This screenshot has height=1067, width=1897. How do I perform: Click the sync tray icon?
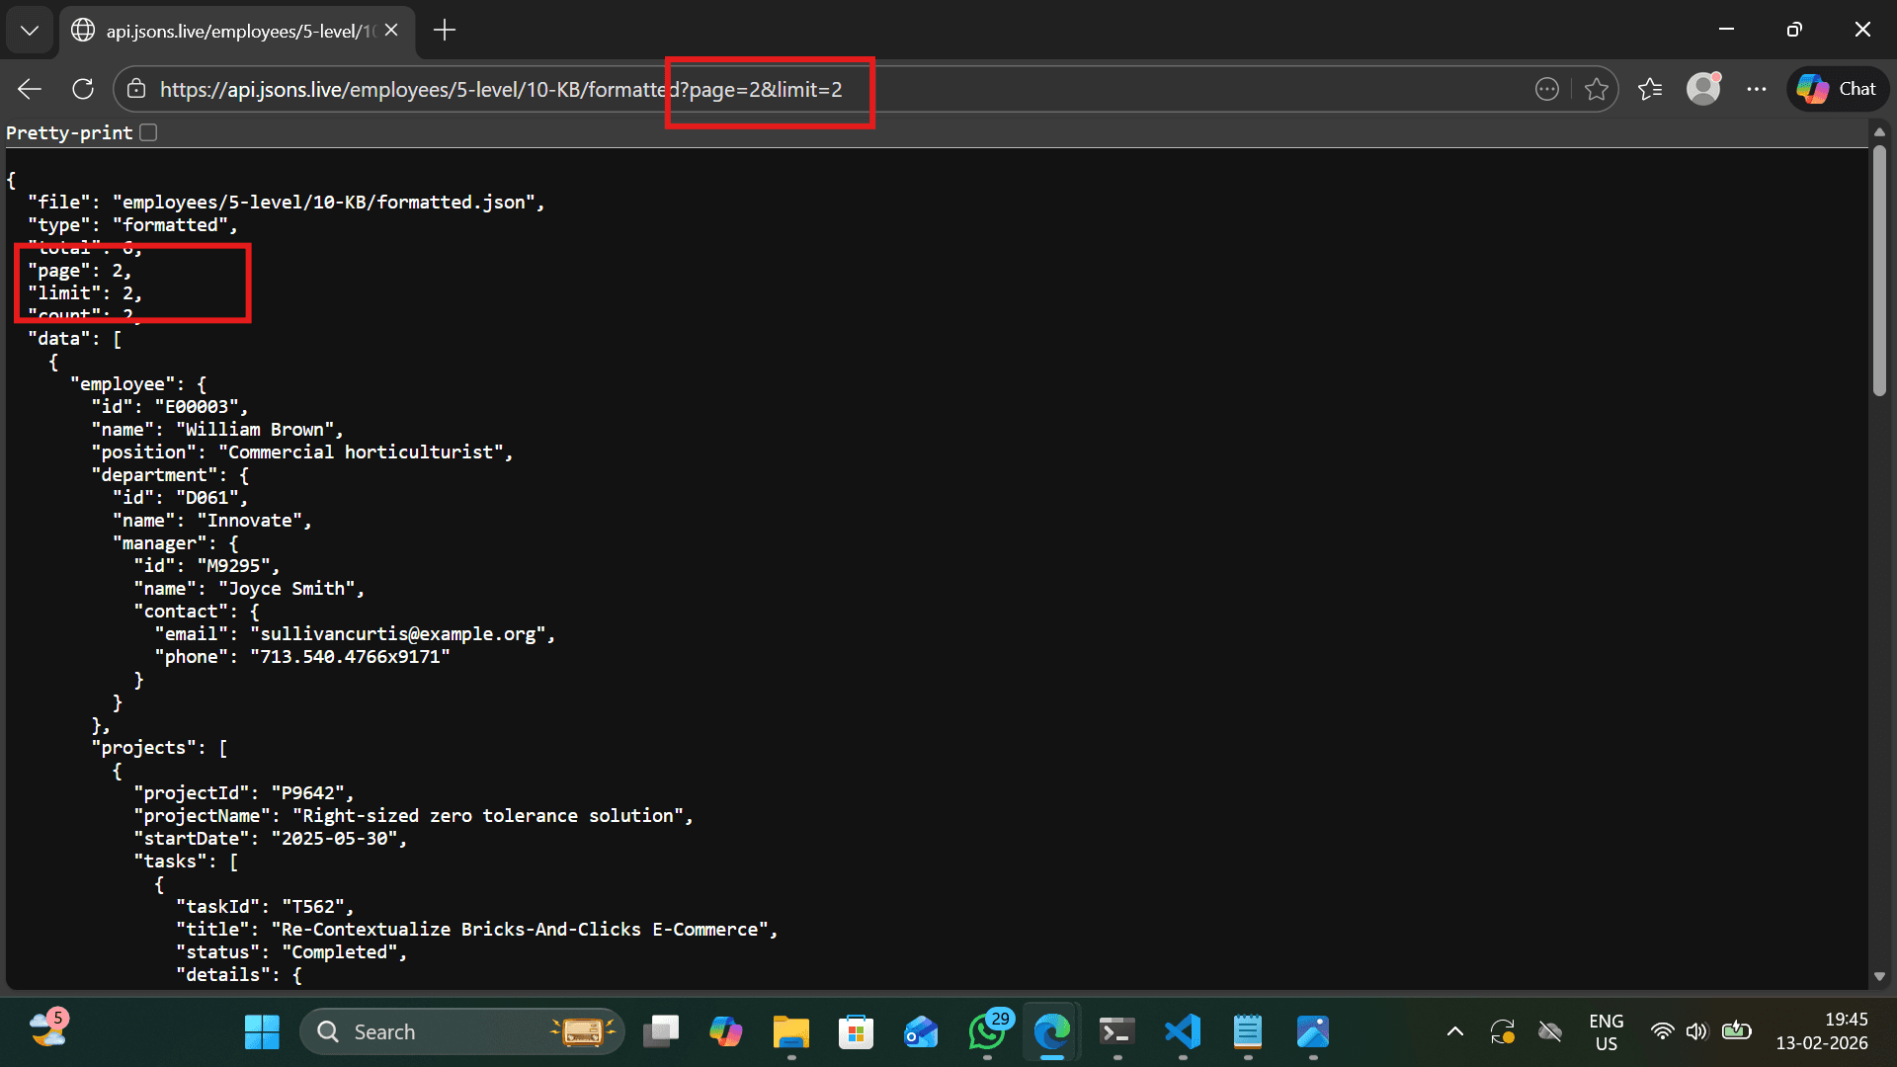tap(1503, 1032)
